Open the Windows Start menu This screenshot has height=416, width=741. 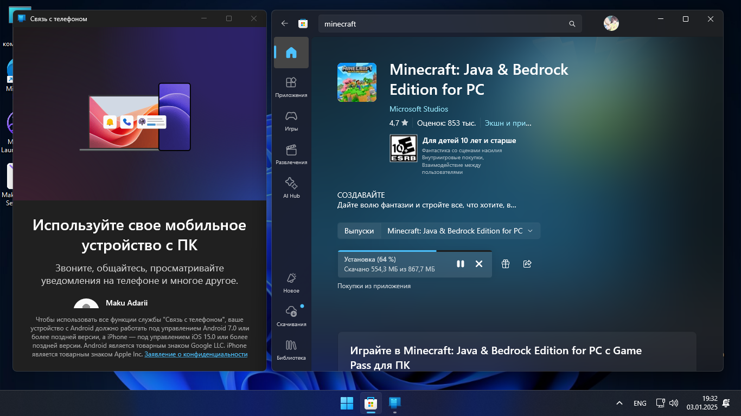click(x=347, y=403)
